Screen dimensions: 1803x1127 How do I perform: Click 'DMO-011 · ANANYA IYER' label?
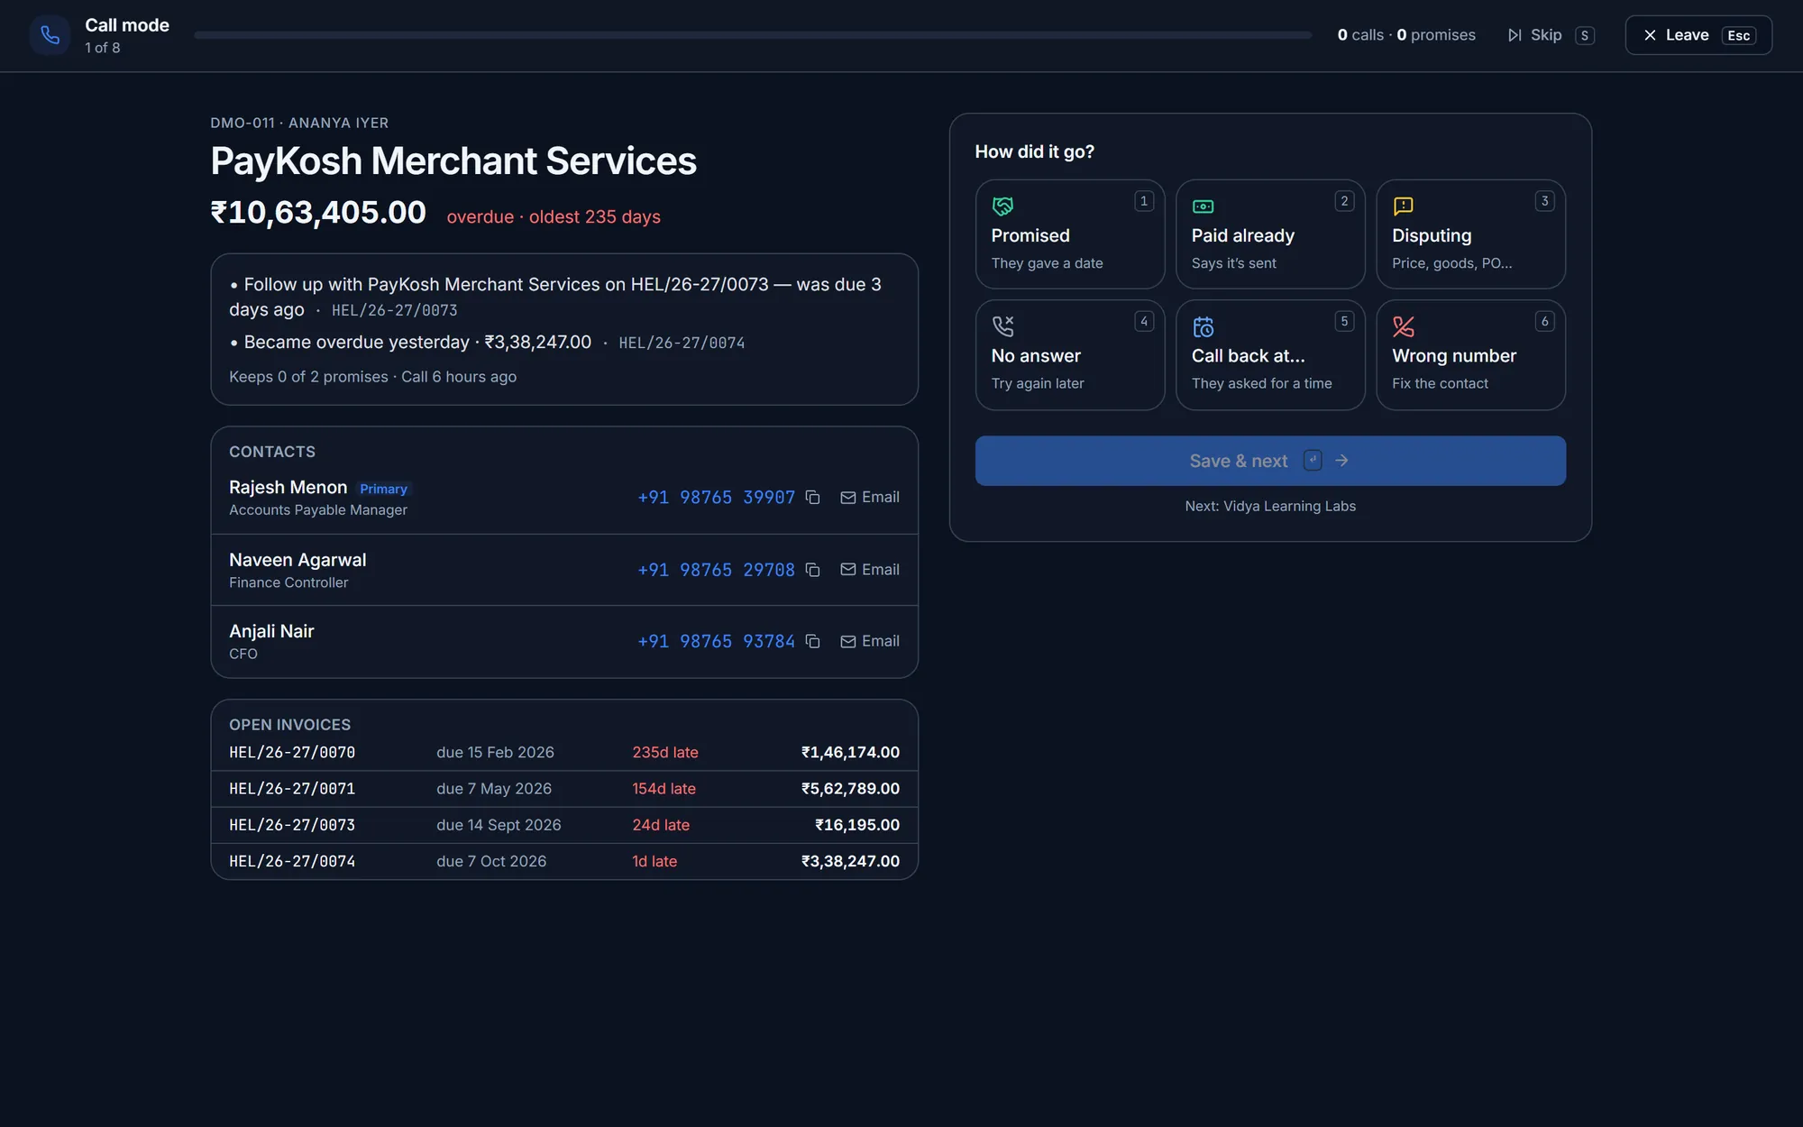click(299, 124)
